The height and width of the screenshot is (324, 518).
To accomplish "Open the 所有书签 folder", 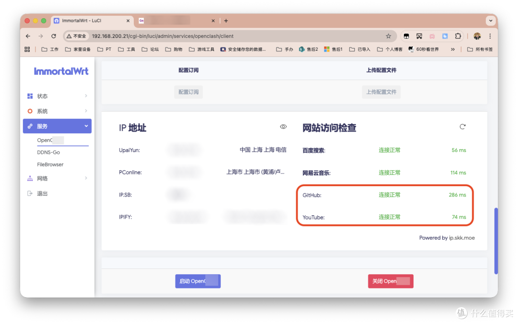I will [480, 49].
